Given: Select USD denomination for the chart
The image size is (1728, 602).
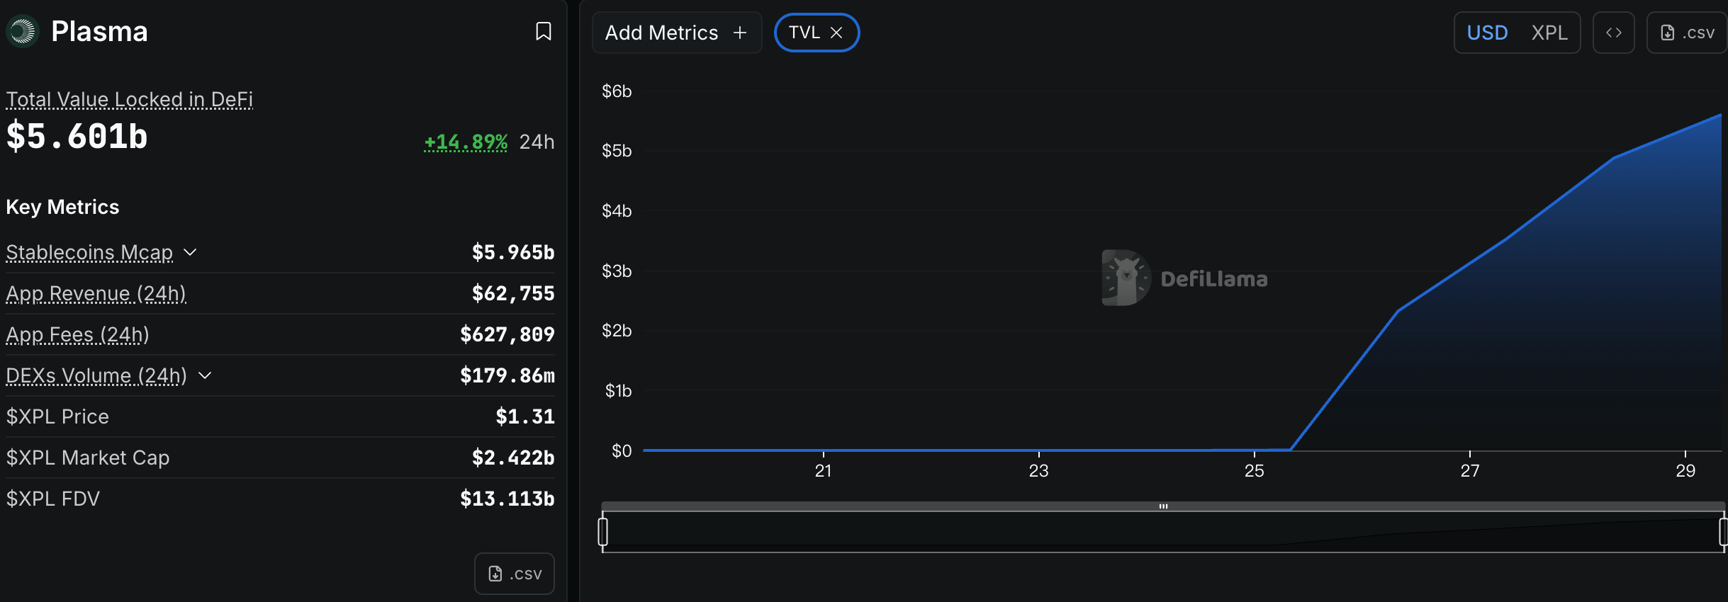Looking at the screenshot, I should pos(1487,32).
